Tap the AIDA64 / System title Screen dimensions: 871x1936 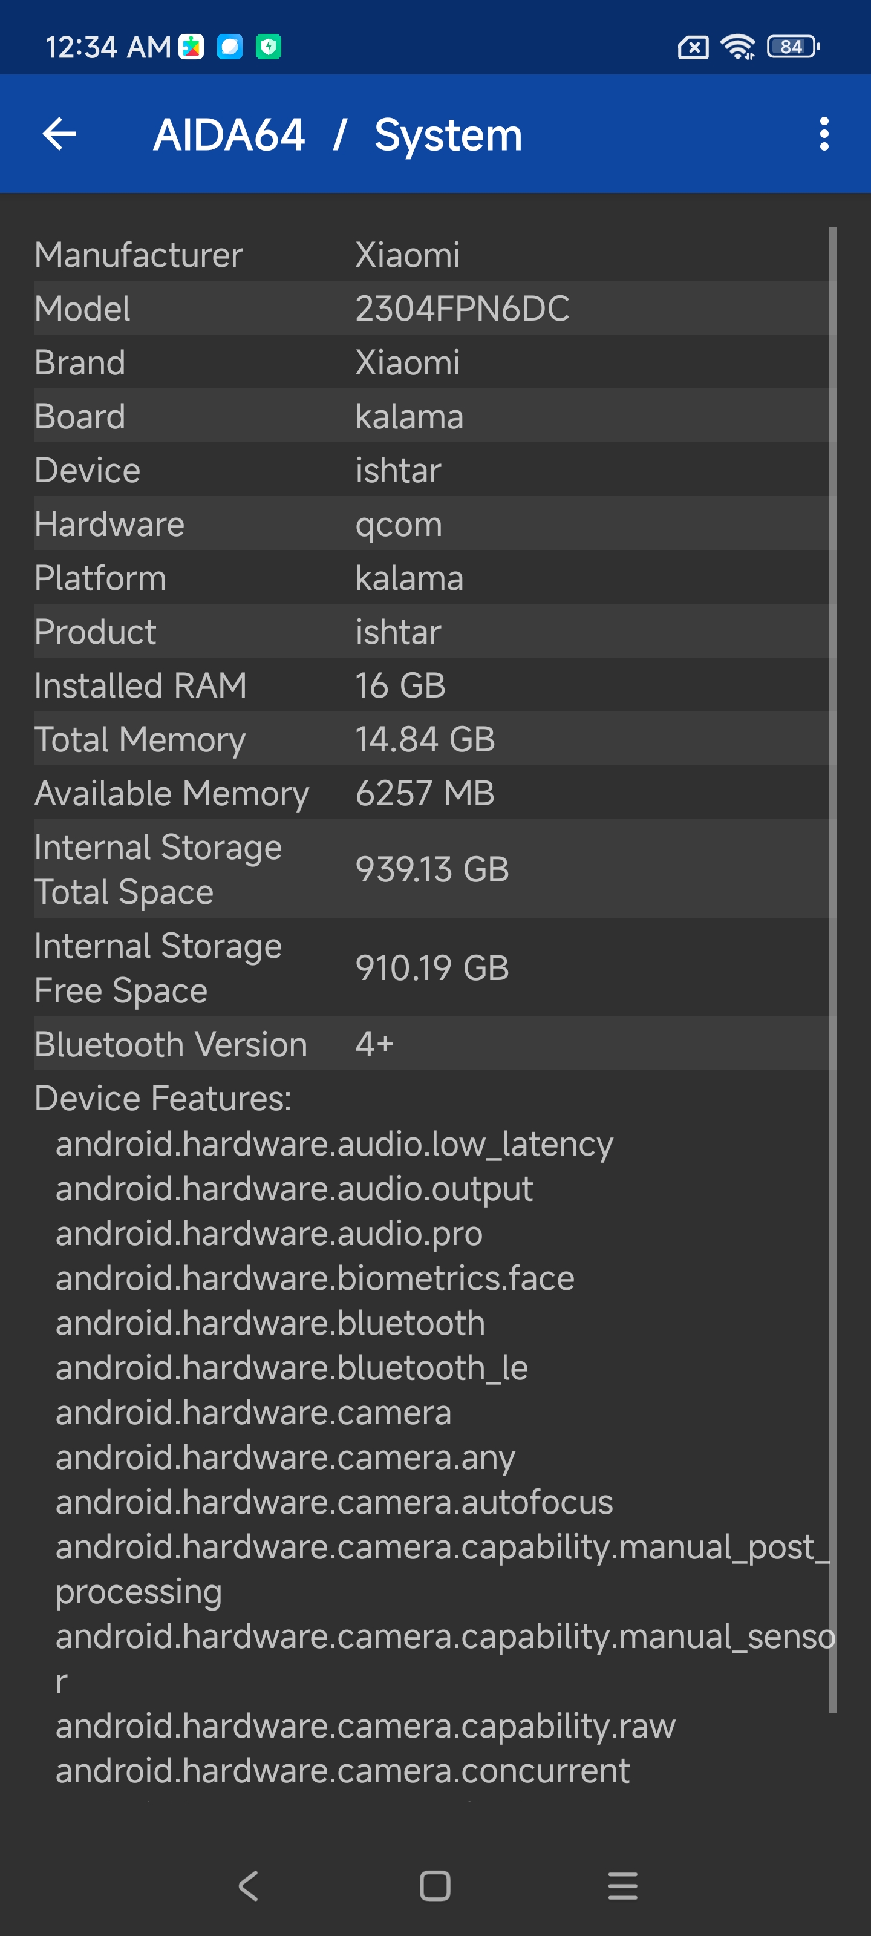tap(338, 136)
